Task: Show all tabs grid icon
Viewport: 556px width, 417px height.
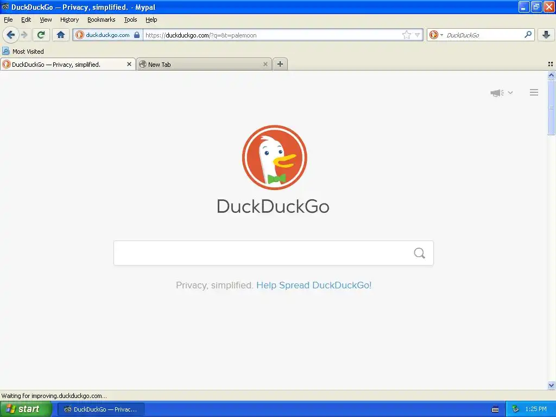Action: 551,64
